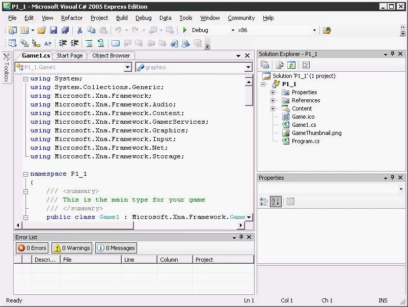This screenshot has height=307, width=408.
Task: Open the Properties object selector dropdown
Action: [x=401, y=189]
